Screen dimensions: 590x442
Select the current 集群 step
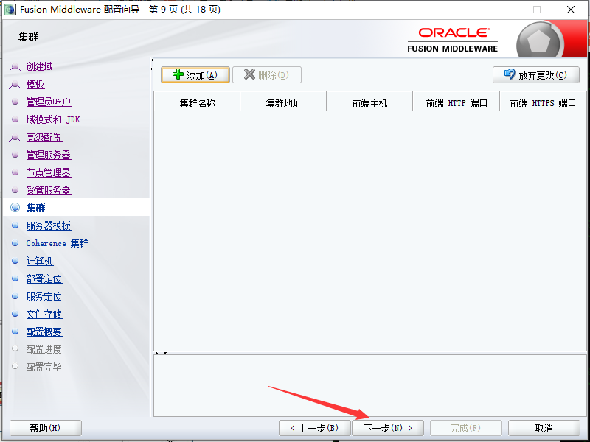pyautogui.click(x=35, y=208)
